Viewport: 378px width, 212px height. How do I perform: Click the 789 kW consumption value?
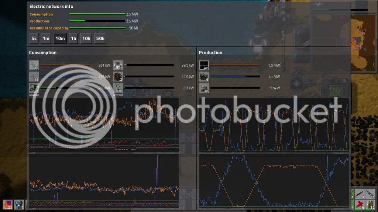click(104, 77)
